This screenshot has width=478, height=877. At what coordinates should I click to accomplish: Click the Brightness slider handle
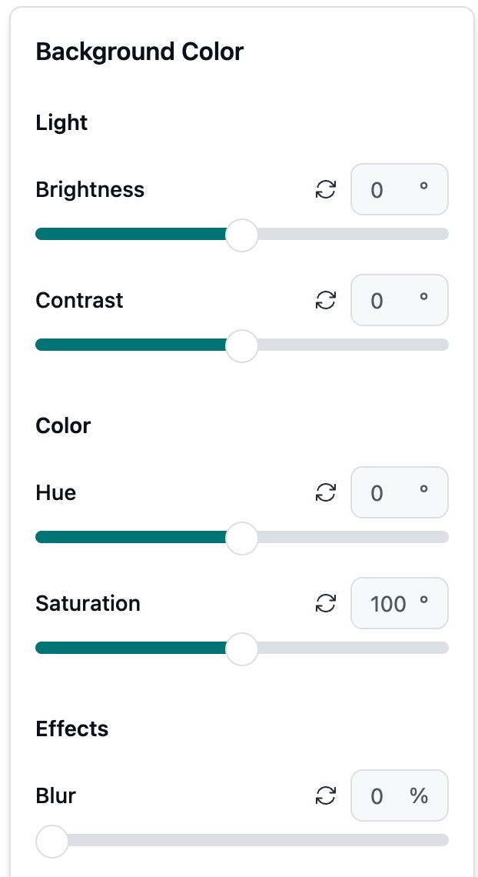pyautogui.click(x=242, y=235)
